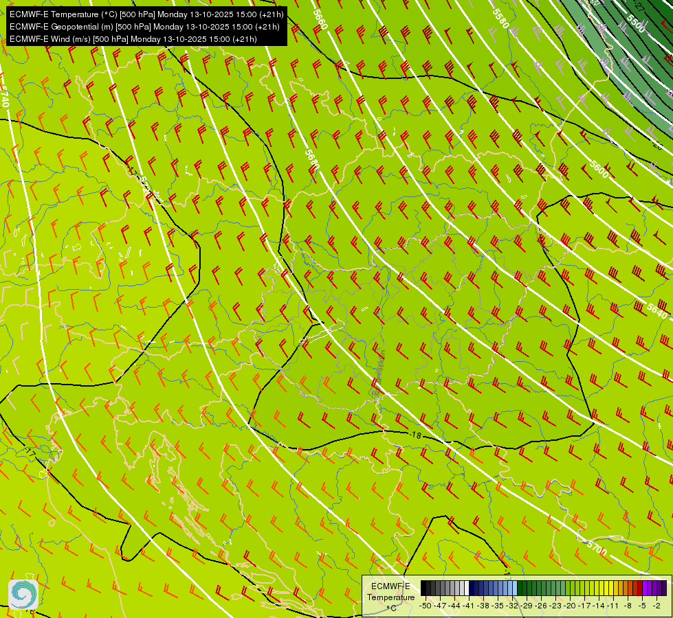Click the swirl logo icon
The image size is (673, 618).
pyautogui.click(x=23, y=595)
